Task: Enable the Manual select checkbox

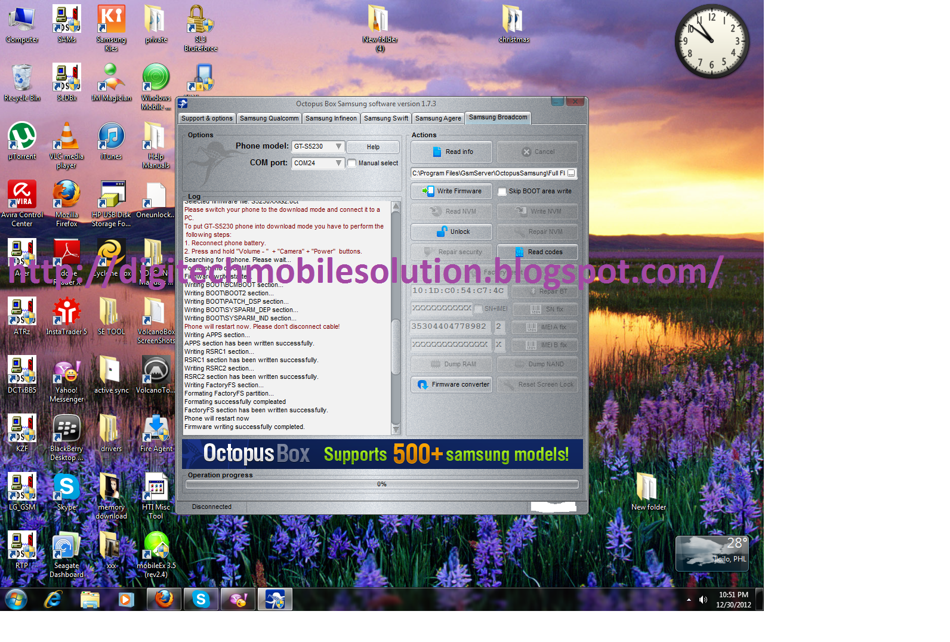Action: click(x=352, y=163)
